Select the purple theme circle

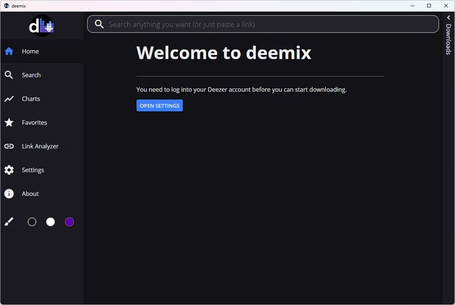point(69,222)
